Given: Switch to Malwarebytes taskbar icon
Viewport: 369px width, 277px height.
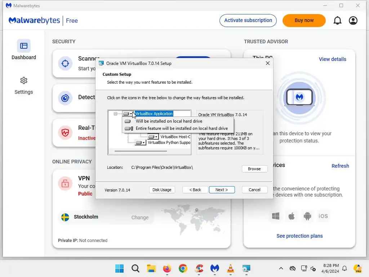Looking at the screenshot, I should tap(215, 268).
